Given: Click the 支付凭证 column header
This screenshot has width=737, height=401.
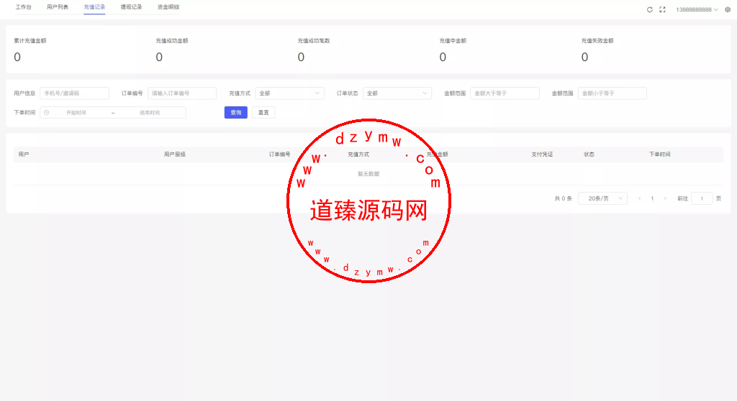Looking at the screenshot, I should [542, 155].
